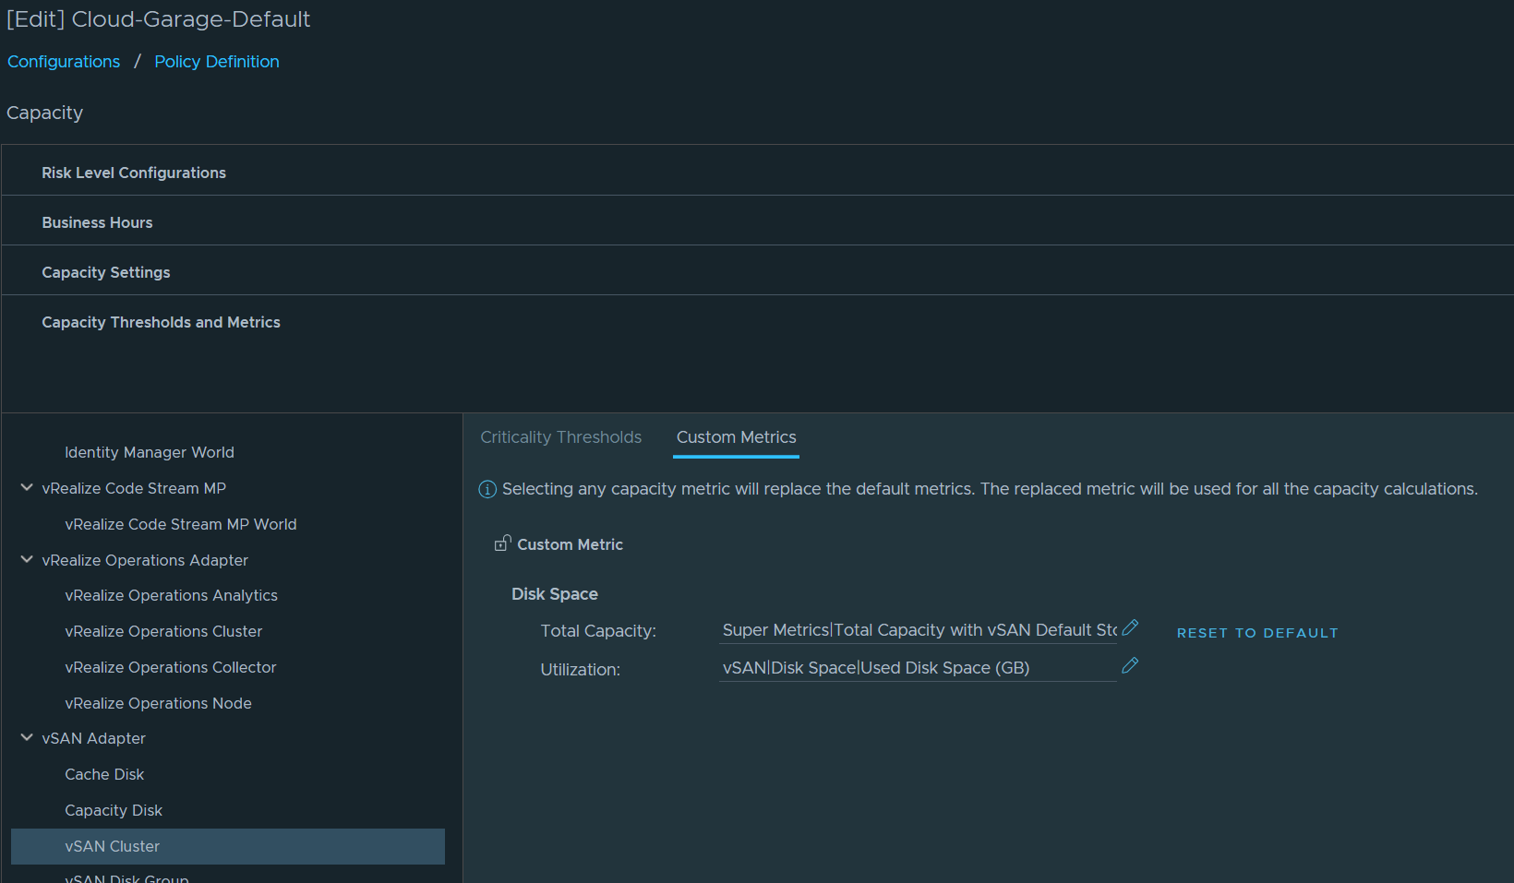This screenshot has width=1514, height=883.
Task: Go to Policy Definition breadcrumb
Action: (x=216, y=62)
